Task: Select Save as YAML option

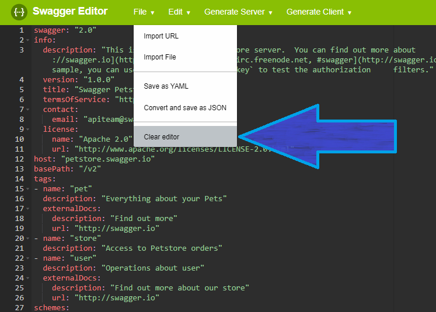Action: (x=185, y=86)
